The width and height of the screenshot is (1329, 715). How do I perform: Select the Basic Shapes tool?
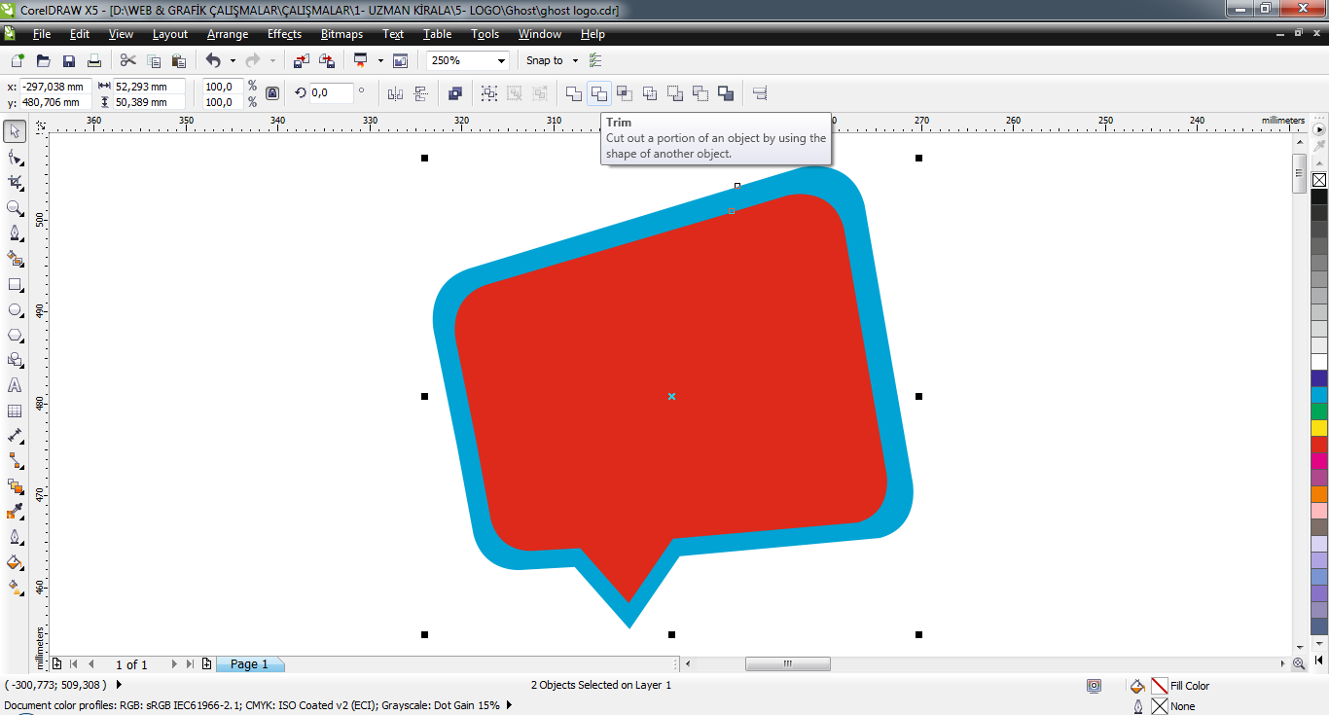[x=16, y=360]
